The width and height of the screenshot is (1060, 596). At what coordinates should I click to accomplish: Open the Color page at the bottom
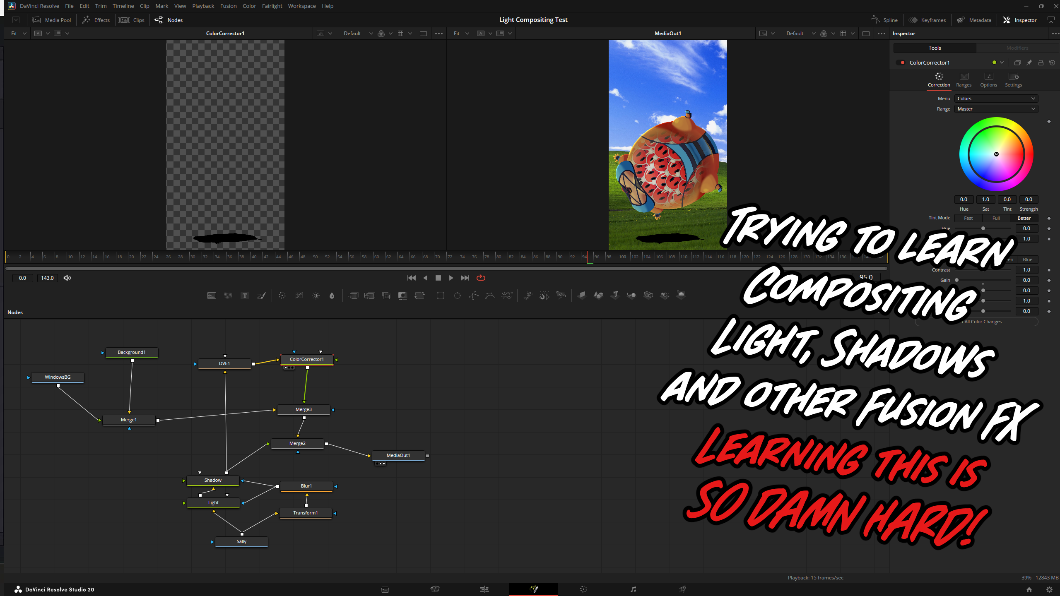coord(583,589)
